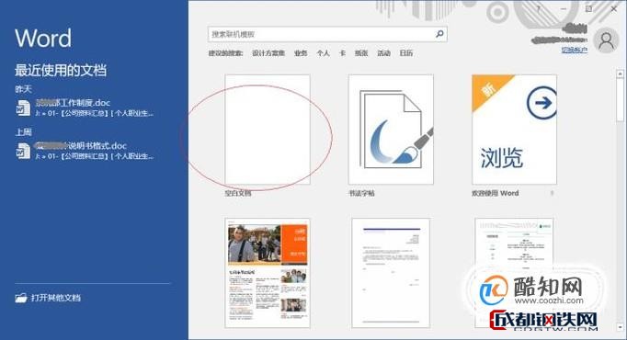
Task: Select the letter template with blue header line
Action: 391,273
